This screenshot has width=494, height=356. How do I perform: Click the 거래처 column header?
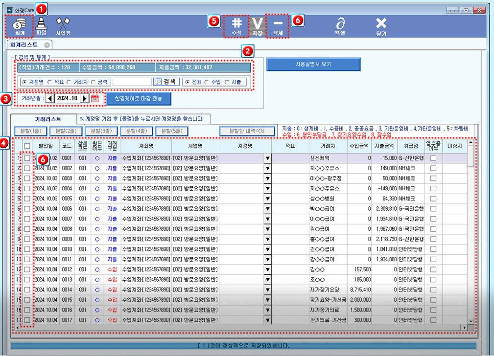click(x=328, y=146)
